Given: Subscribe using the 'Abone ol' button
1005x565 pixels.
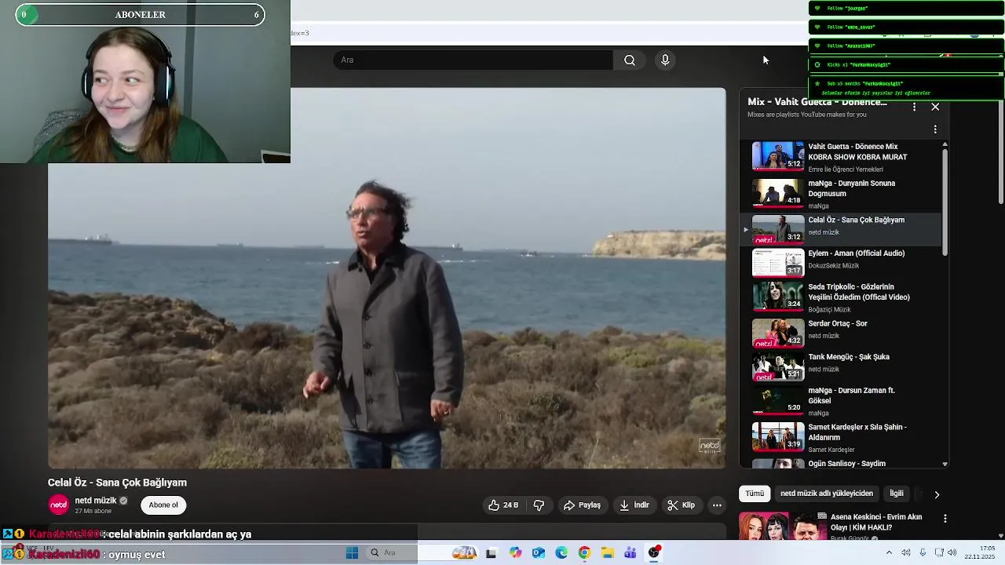Looking at the screenshot, I should (x=163, y=505).
